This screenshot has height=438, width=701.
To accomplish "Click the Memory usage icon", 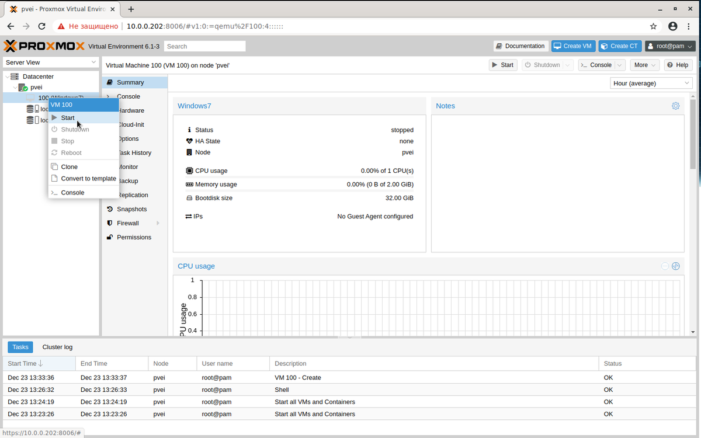I will pos(189,184).
